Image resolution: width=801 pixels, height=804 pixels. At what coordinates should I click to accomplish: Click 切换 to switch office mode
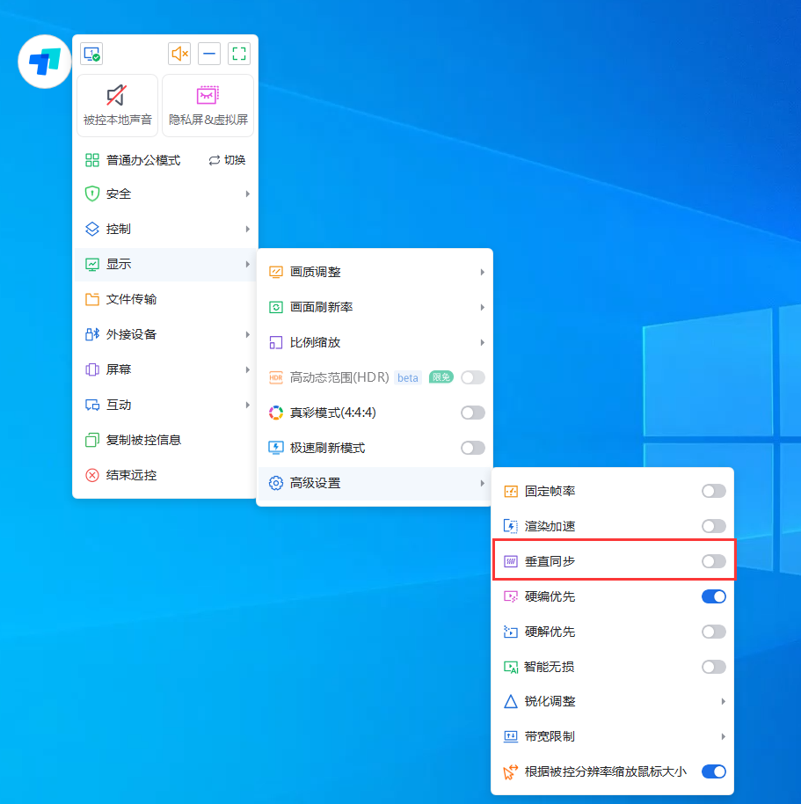tap(226, 160)
